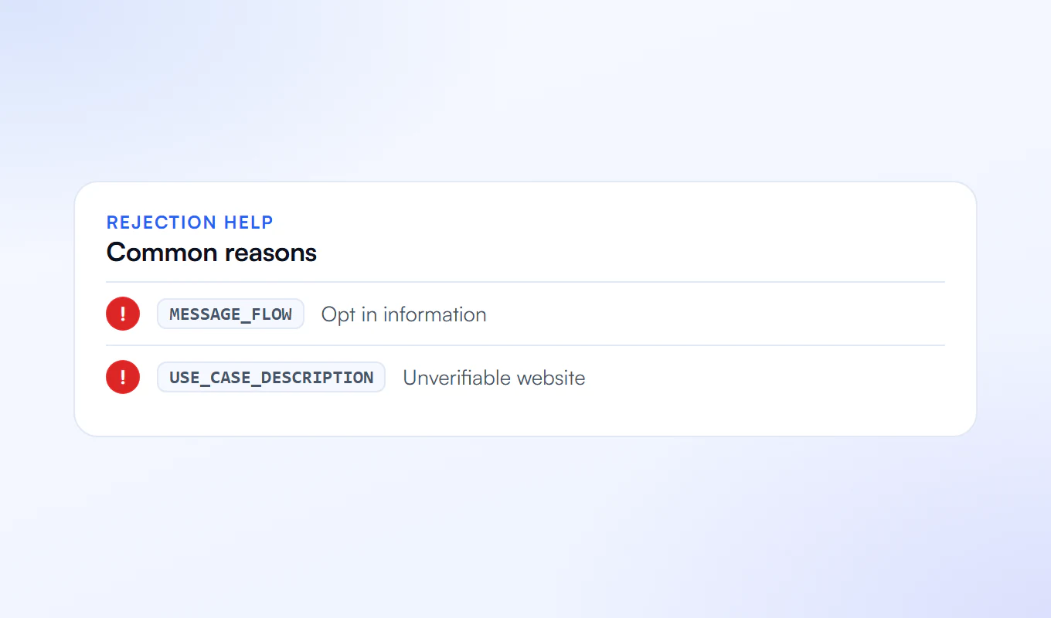Select the MESSAGE_FLOW code tag

click(x=230, y=314)
